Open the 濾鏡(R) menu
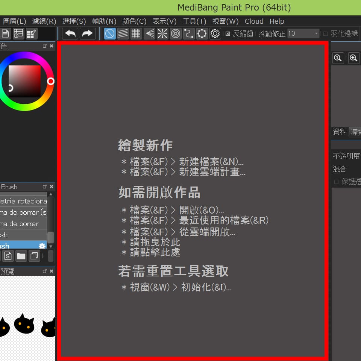This screenshot has height=361, width=361. point(44,21)
